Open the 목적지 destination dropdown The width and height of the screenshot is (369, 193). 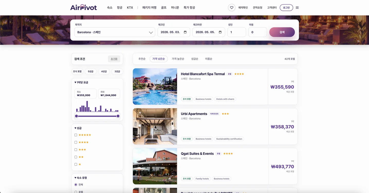click(x=115, y=32)
